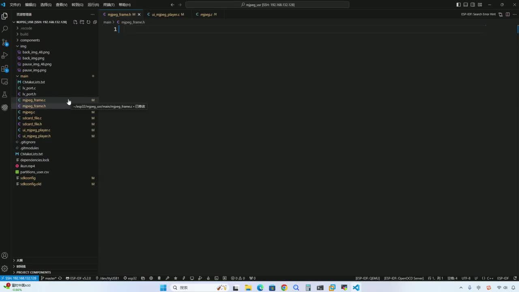
Task: Synchronize git changes icon
Action: 60,278
